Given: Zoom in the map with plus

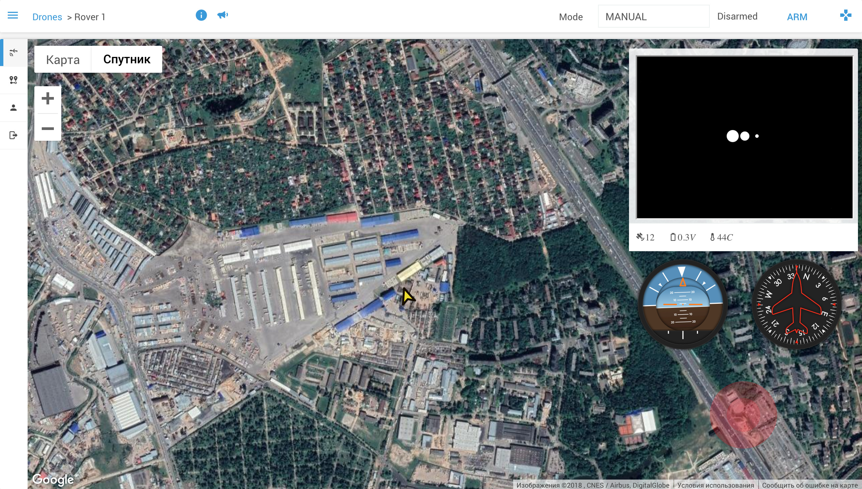Looking at the screenshot, I should (48, 99).
